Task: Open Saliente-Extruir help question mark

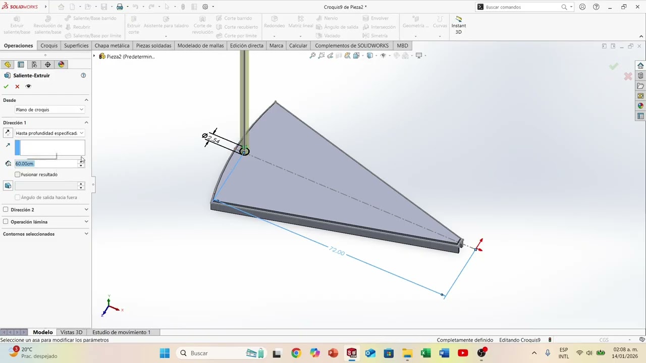Action: pos(83,75)
